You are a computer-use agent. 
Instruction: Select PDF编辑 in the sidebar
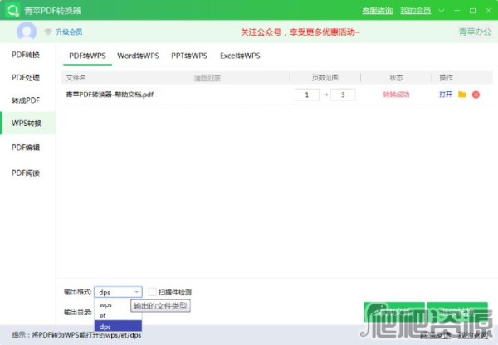(x=26, y=148)
